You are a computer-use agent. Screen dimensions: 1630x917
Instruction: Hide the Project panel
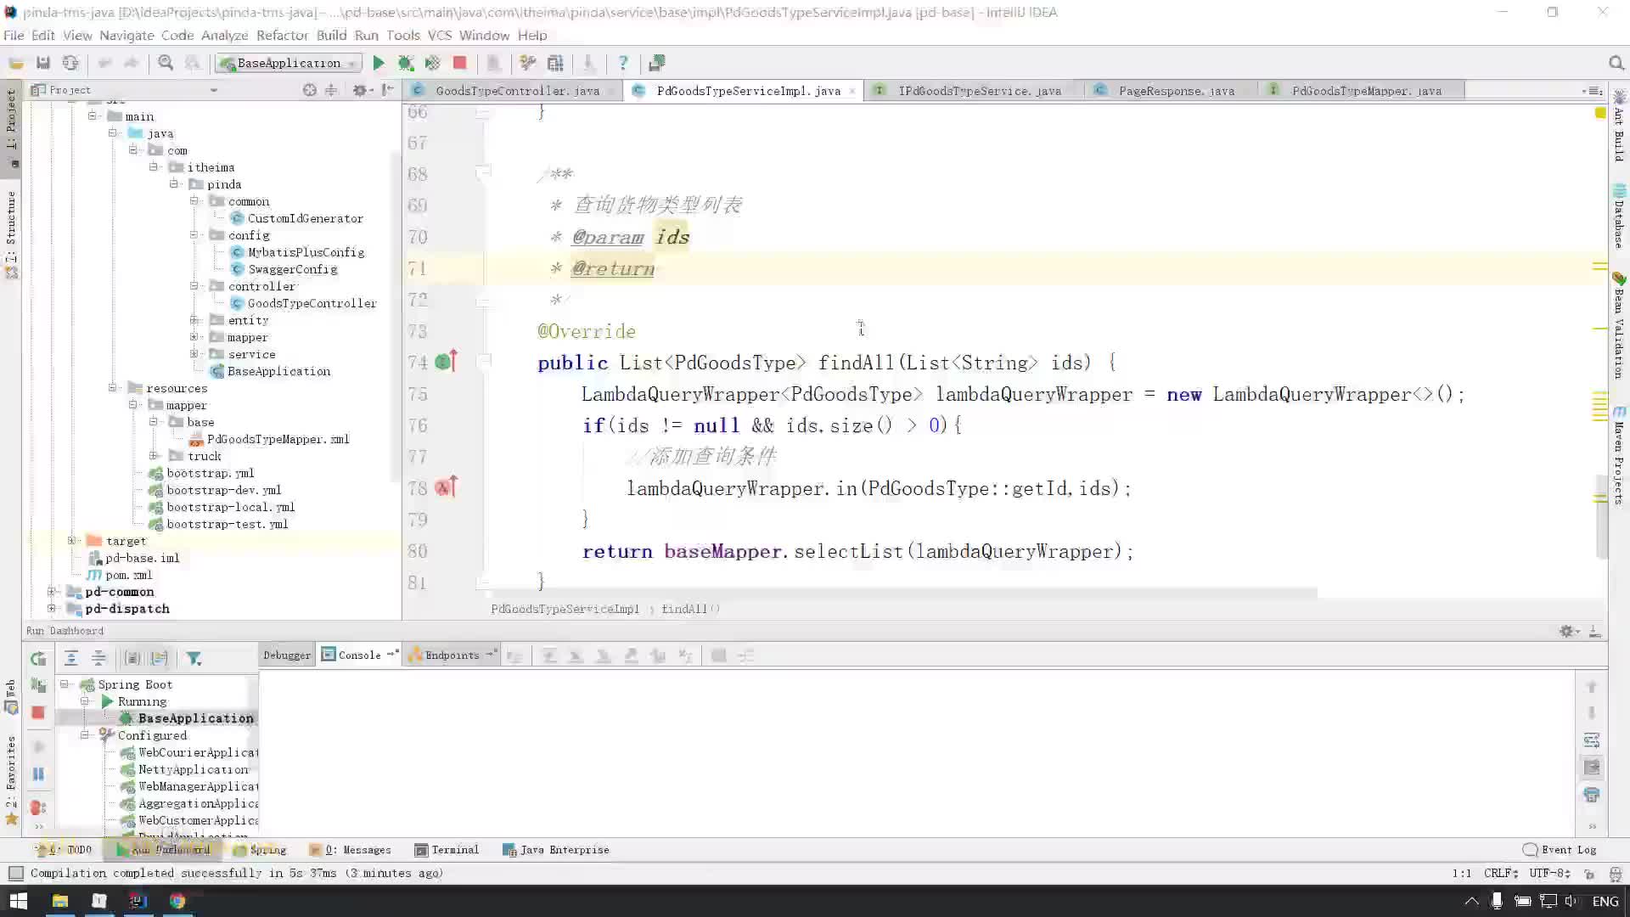tap(387, 90)
